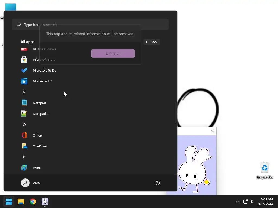Select the Recycle Bin desktop icon

pos(264,170)
